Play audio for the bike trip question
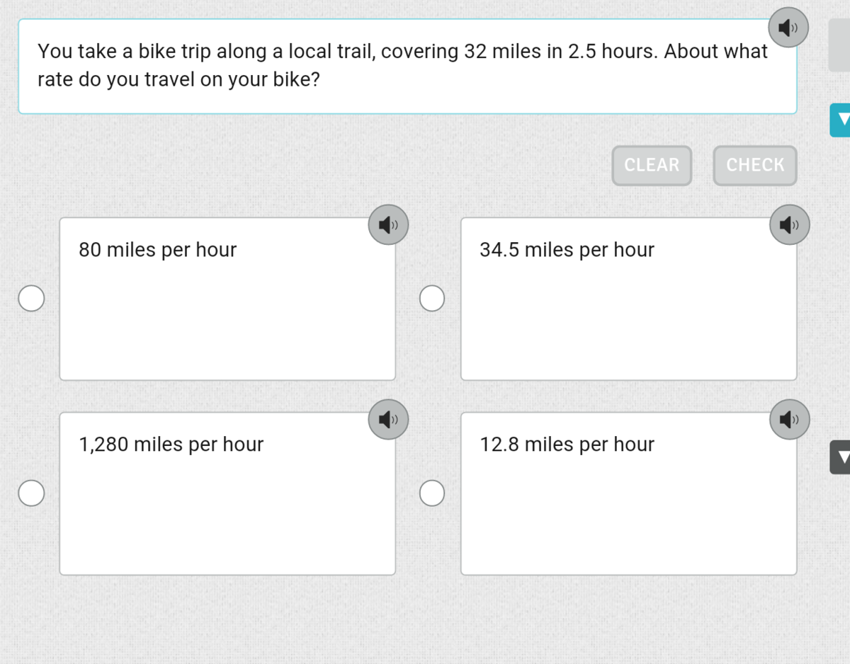Screen dimensions: 850x664 (788, 28)
